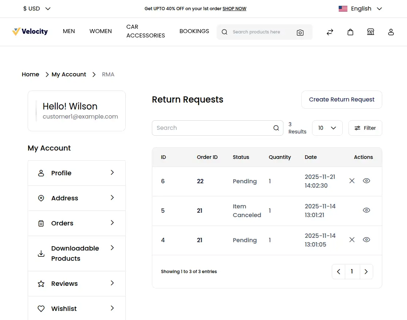This screenshot has height=320, width=407.
Task: Follow the SHOP NOW promo link
Action: pyautogui.click(x=234, y=9)
